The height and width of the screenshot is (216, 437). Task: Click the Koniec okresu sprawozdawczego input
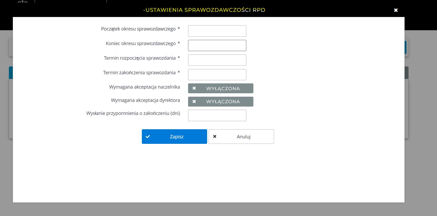coord(217,46)
